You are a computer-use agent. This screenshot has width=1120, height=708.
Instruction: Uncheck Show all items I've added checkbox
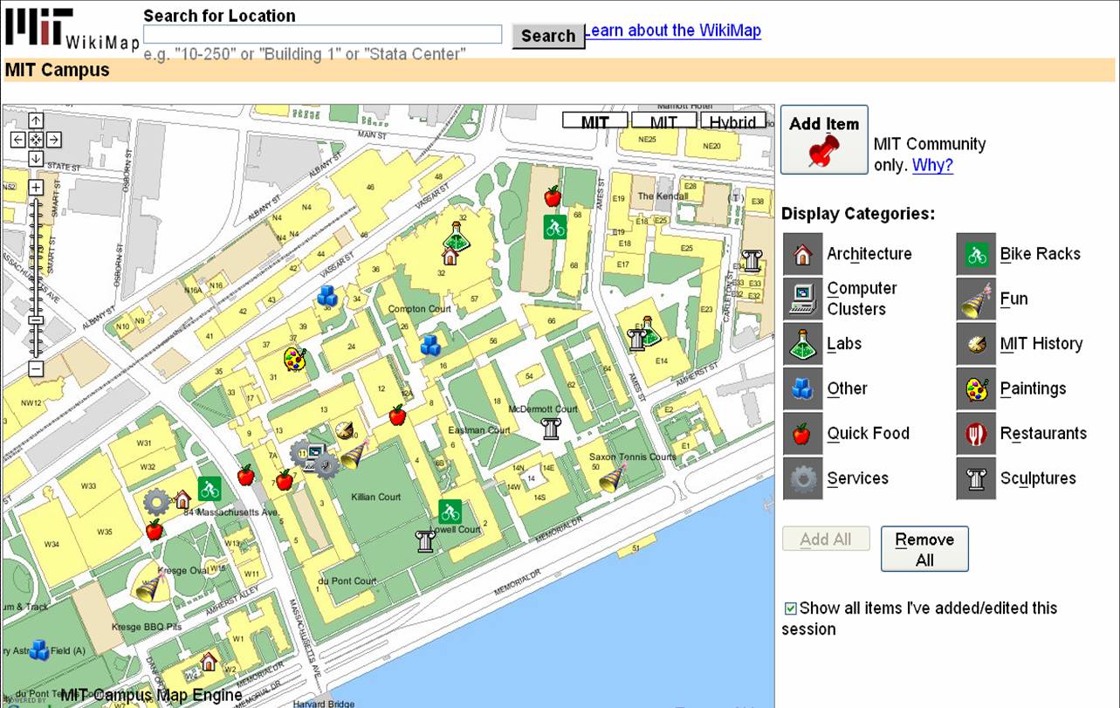coord(790,608)
